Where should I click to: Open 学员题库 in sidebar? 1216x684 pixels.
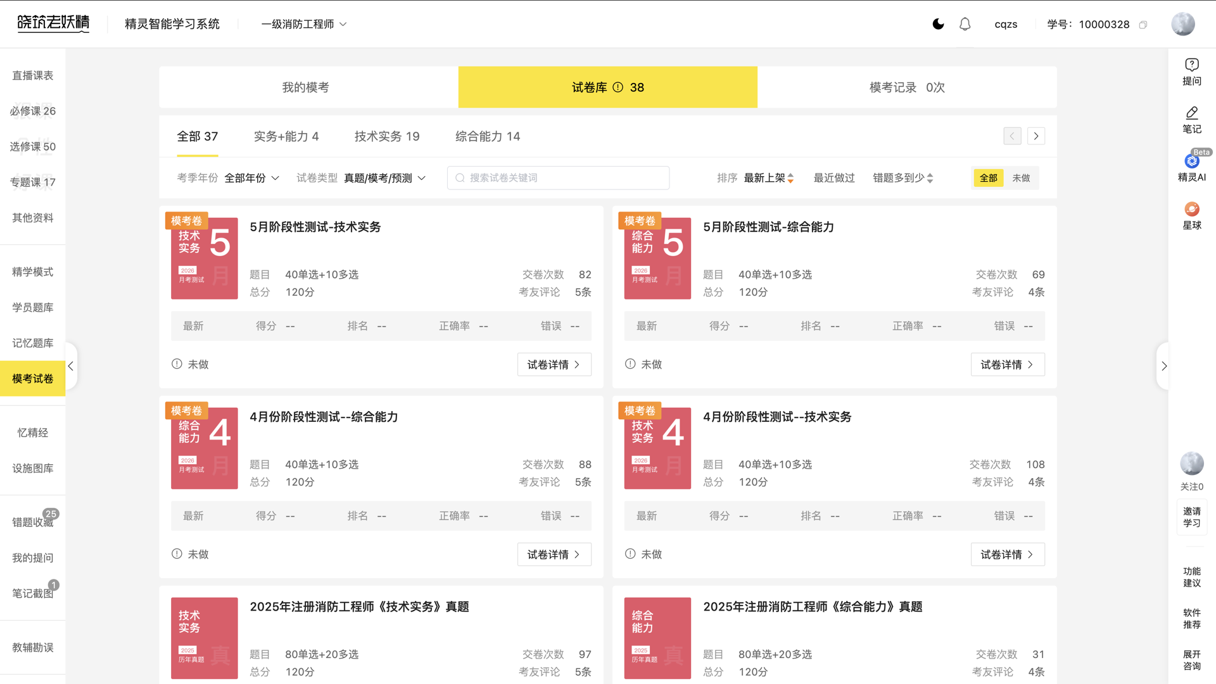pos(33,307)
